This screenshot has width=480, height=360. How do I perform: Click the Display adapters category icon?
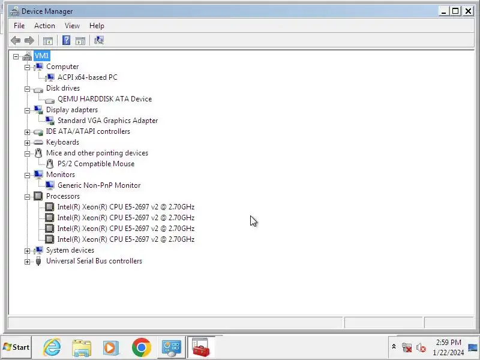click(x=38, y=110)
